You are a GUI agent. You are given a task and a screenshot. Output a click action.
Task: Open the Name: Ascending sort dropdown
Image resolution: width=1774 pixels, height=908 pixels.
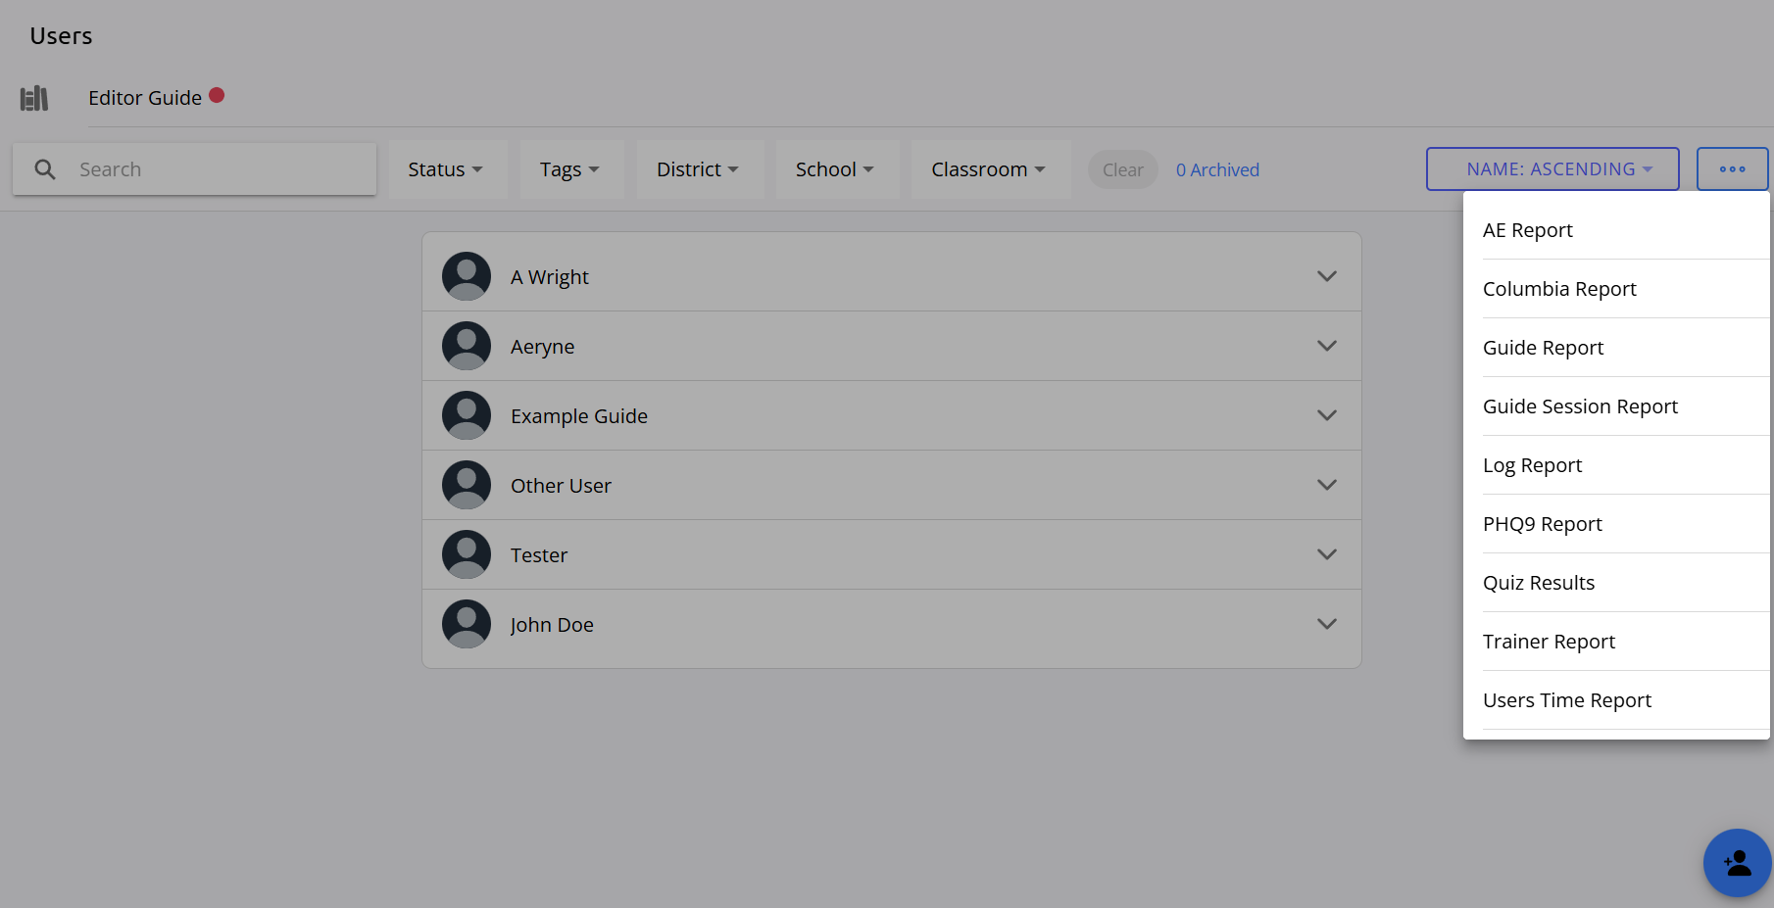pos(1552,169)
